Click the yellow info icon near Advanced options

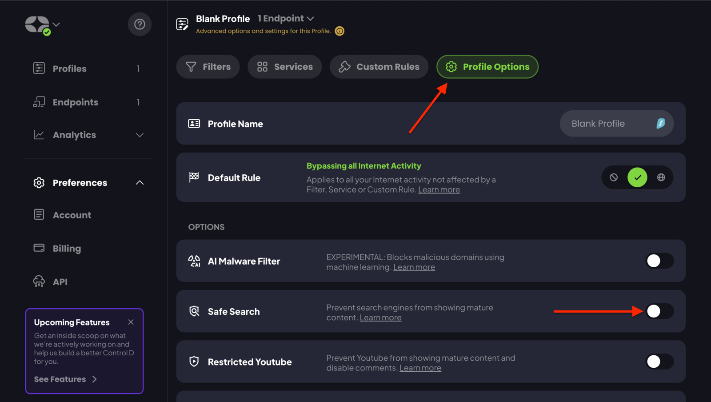point(340,31)
